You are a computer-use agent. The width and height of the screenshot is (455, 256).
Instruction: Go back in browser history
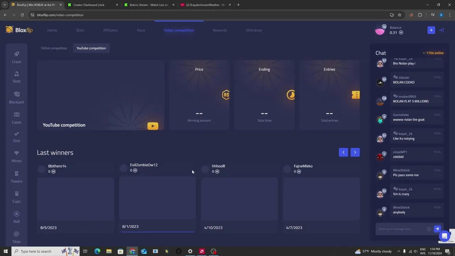coord(5,15)
